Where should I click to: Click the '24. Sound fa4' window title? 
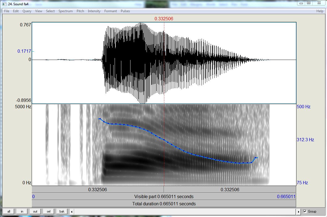18,4
